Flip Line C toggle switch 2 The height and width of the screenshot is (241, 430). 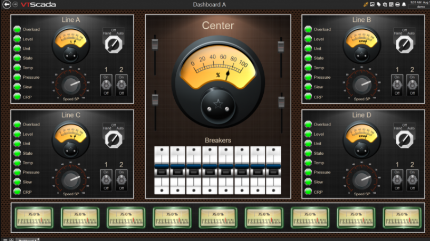pos(121,180)
